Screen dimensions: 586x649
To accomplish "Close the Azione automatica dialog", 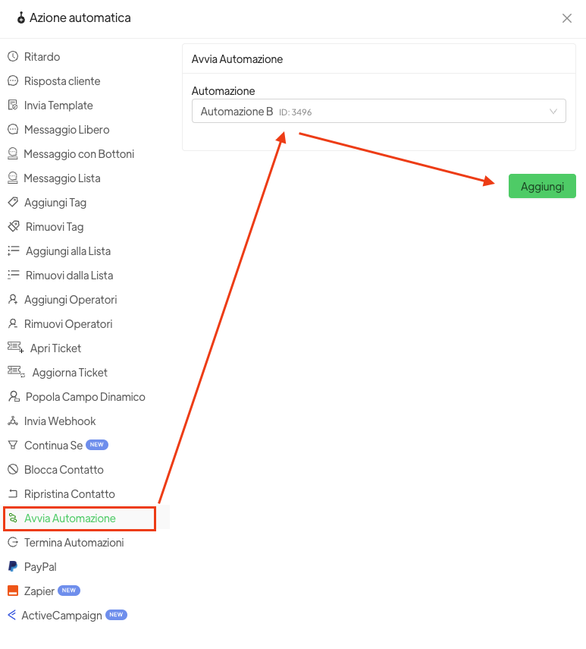I will [567, 18].
